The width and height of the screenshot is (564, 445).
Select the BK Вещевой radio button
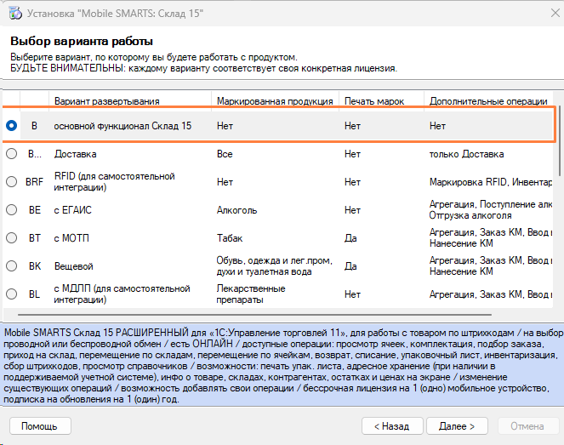pos(12,266)
